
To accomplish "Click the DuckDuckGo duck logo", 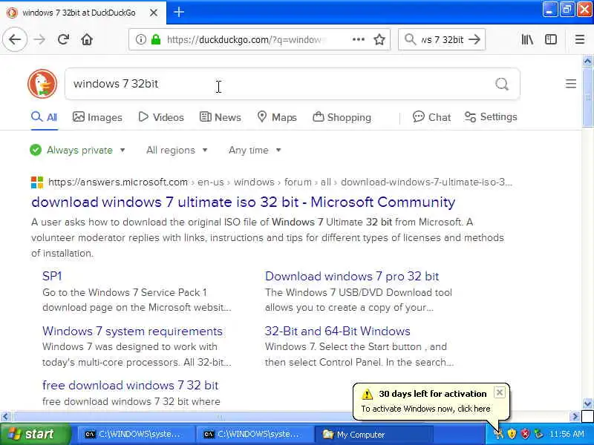I will click(x=42, y=84).
